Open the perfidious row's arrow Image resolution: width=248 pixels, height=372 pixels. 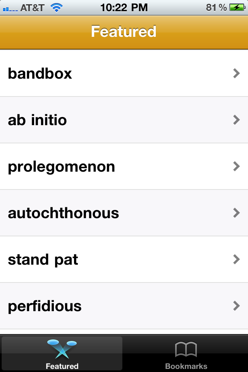point(236,306)
